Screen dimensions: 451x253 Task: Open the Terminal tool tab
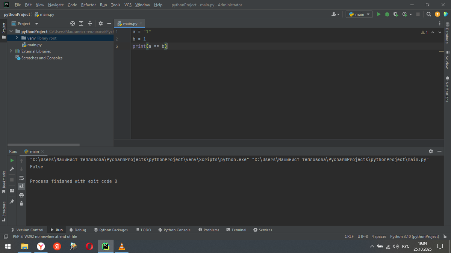click(236, 230)
